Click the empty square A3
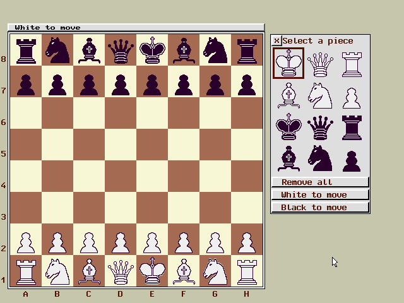Screen dimensions: 404x303 pos(26,208)
